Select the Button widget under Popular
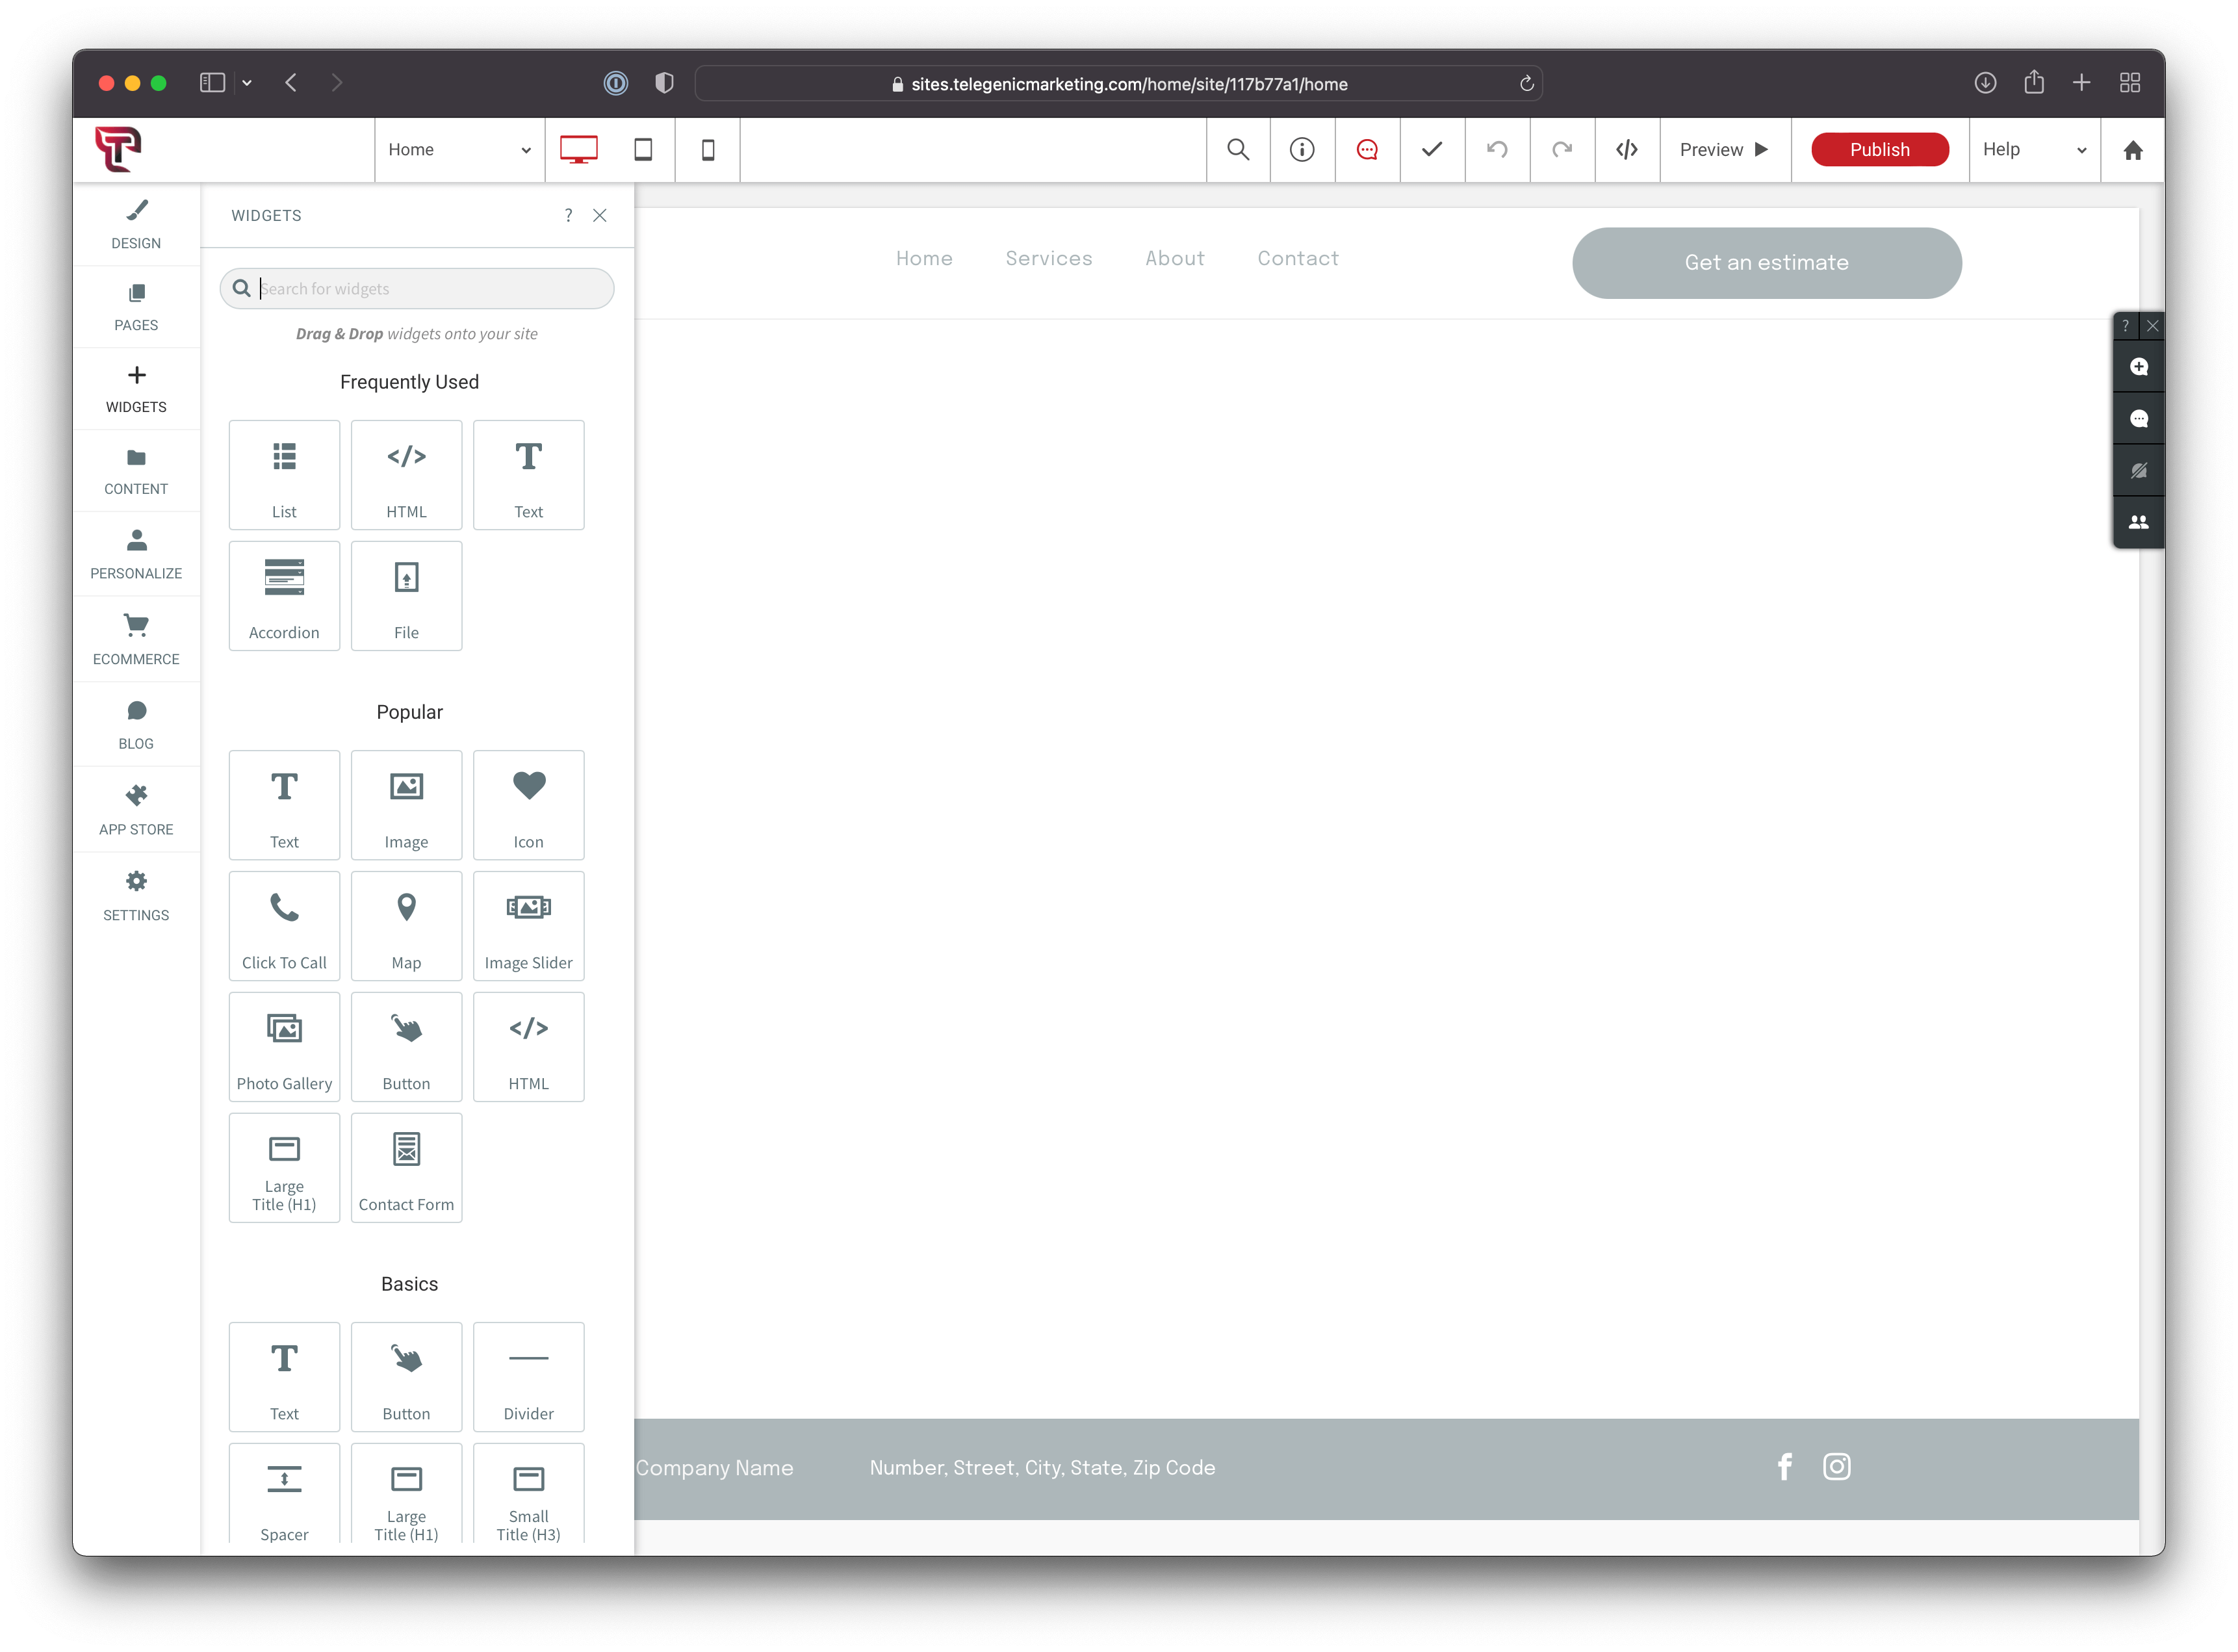The height and width of the screenshot is (1652, 2238). click(406, 1047)
